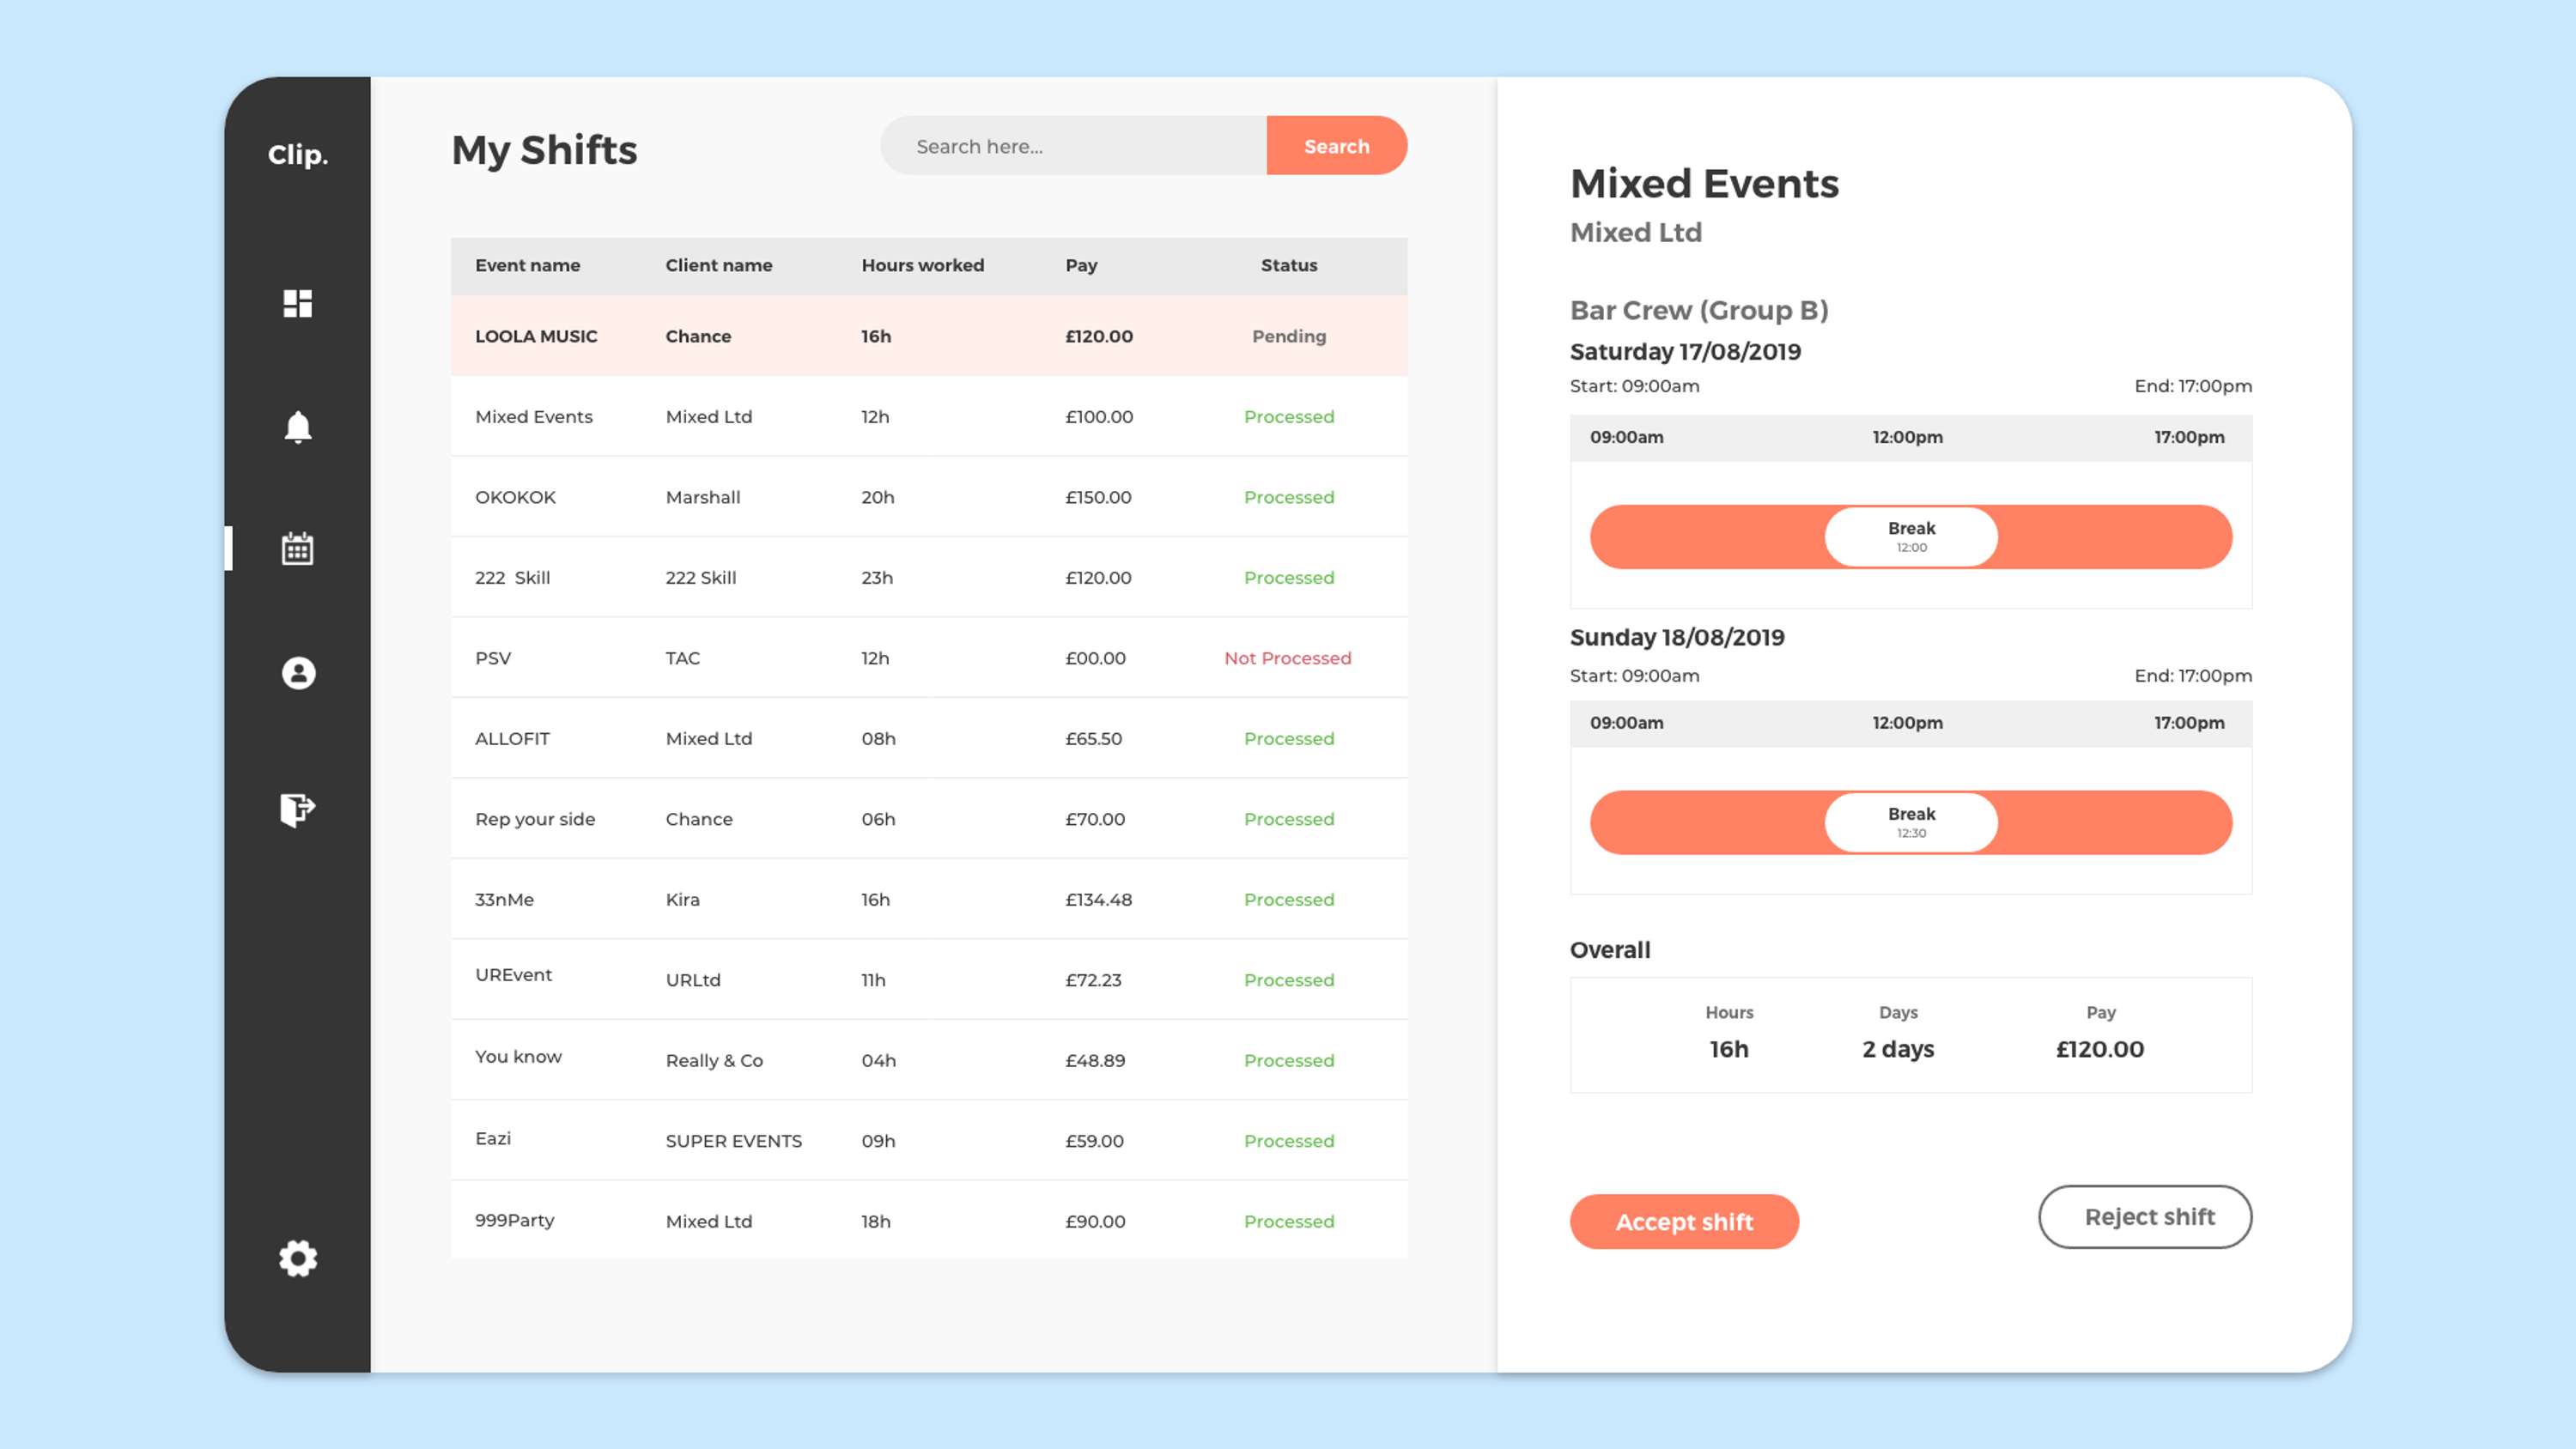Screen dimensions: 2576x1449
Task: Sort by Event name column header
Action: coord(527,265)
